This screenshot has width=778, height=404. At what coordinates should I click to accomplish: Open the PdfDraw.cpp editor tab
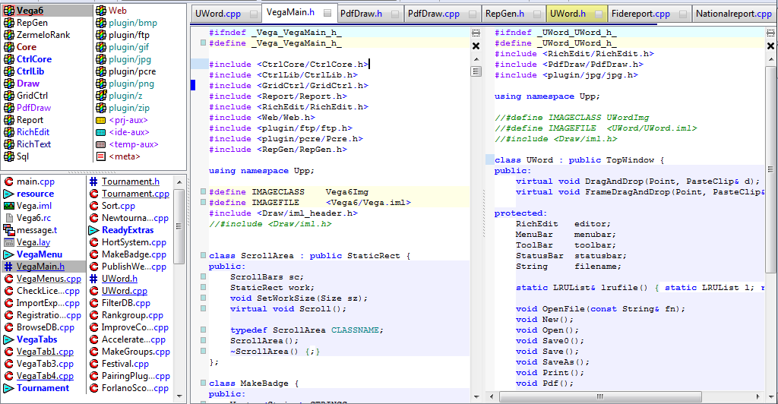click(433, 14)
